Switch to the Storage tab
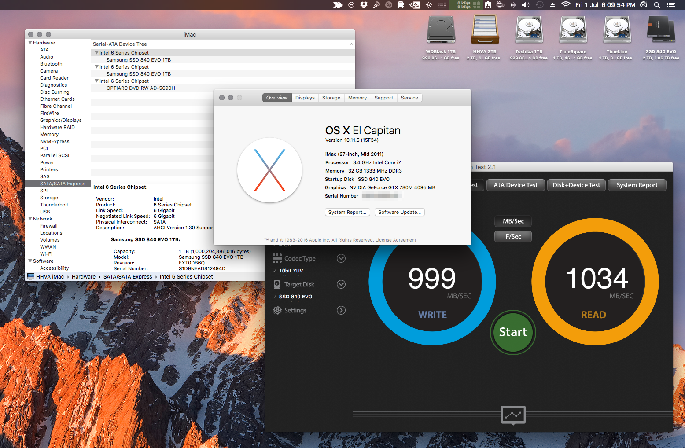This screenshot has height=448, width=685. (331, 98)
